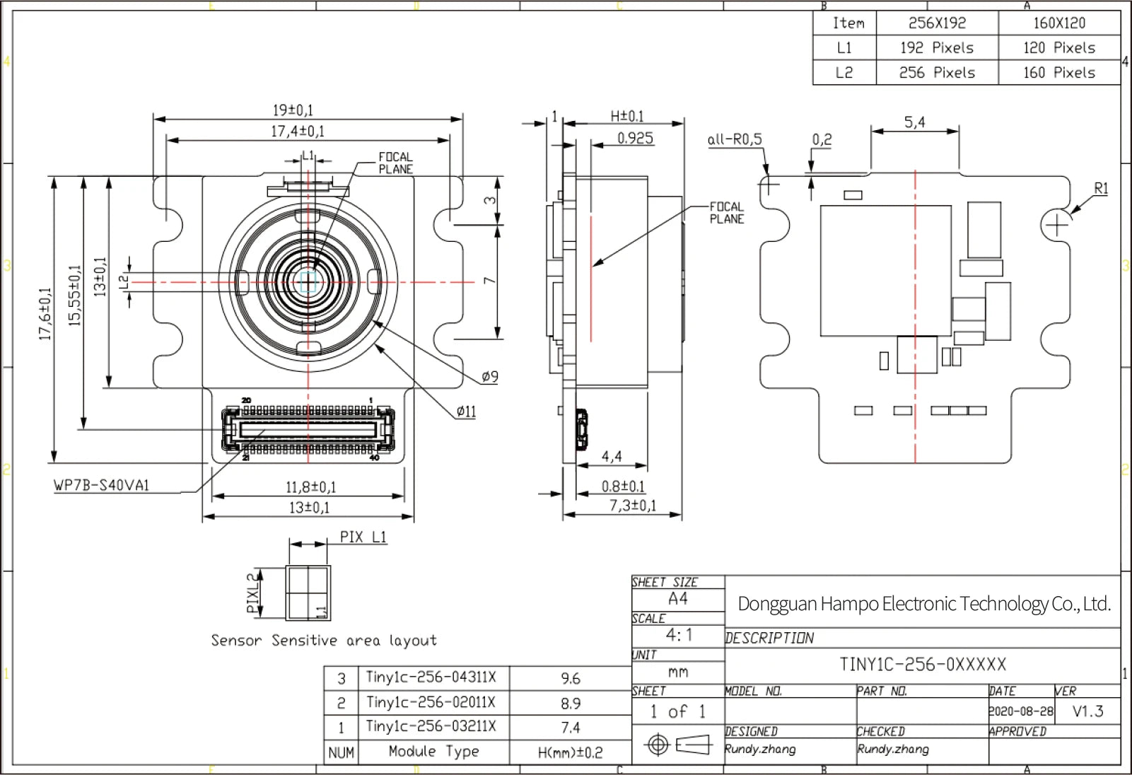Click the ø11 diameter annotation
Screen dimensions: 1132x775
point(466,412)
